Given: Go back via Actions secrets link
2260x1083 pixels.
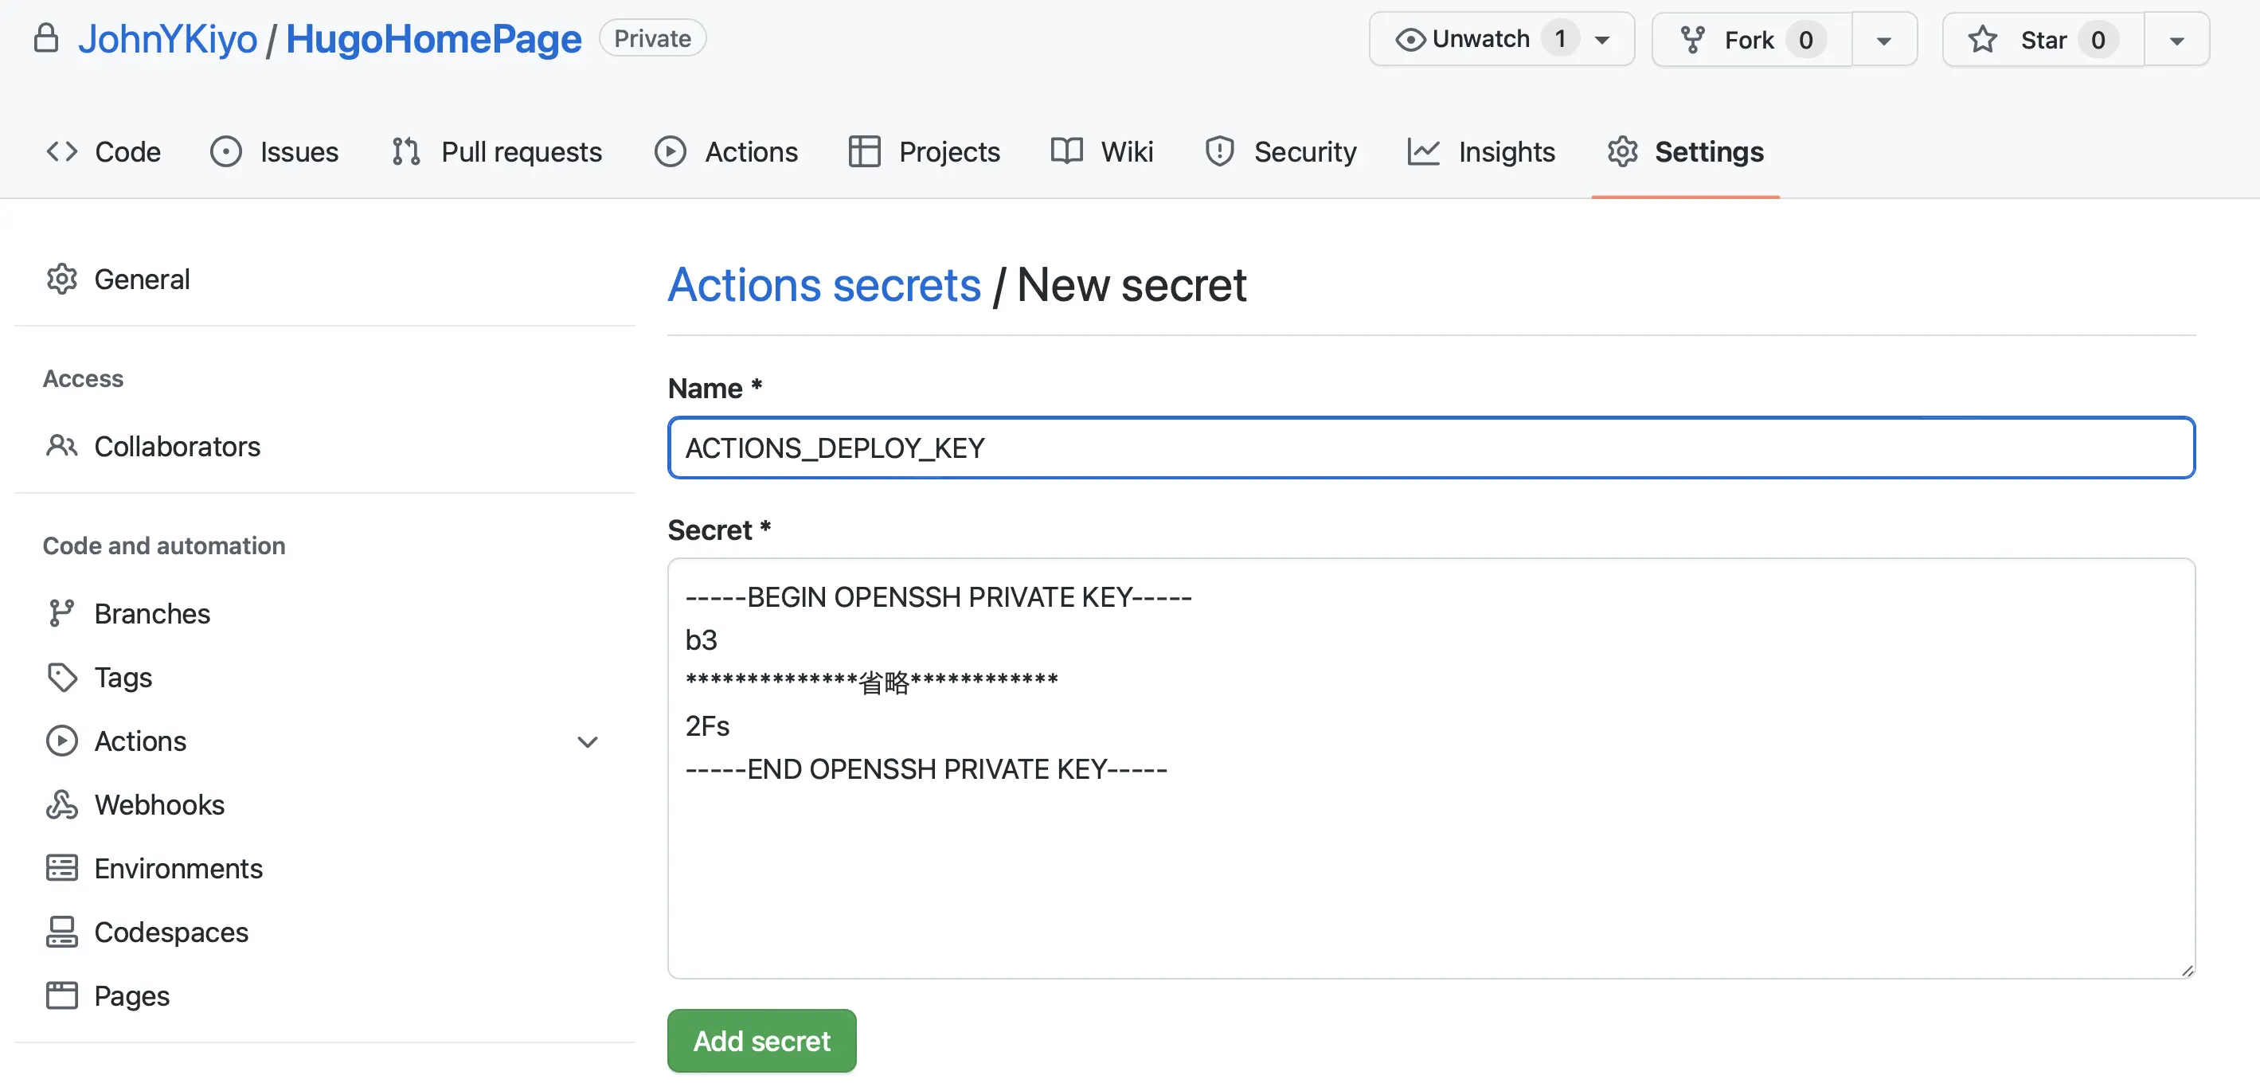Looking at the screenshot, I should [824, 284].
